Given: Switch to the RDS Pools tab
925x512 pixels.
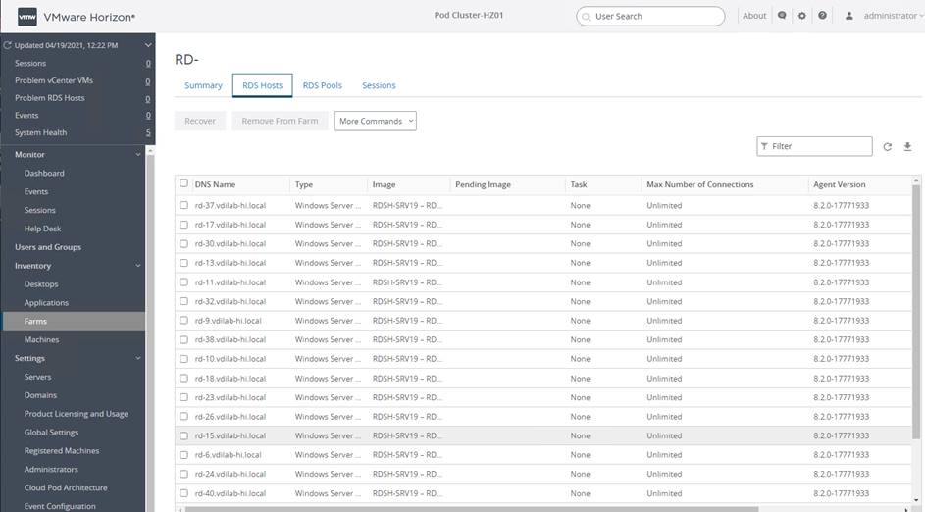Looking at the screenshot, I should point(322,85).
